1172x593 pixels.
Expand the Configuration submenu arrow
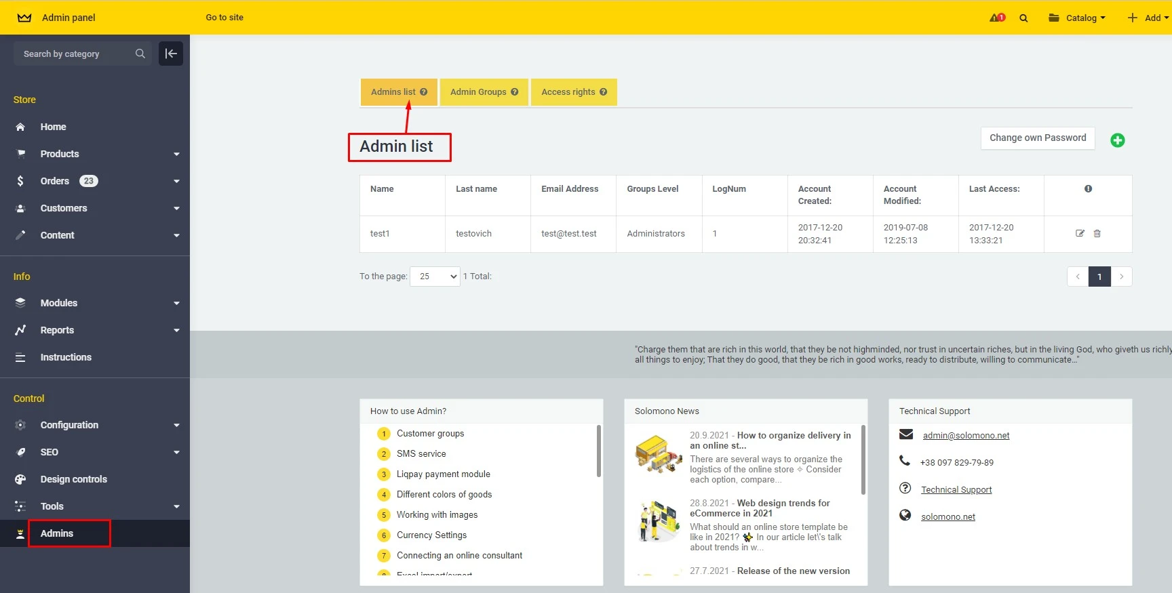(176, 426)
